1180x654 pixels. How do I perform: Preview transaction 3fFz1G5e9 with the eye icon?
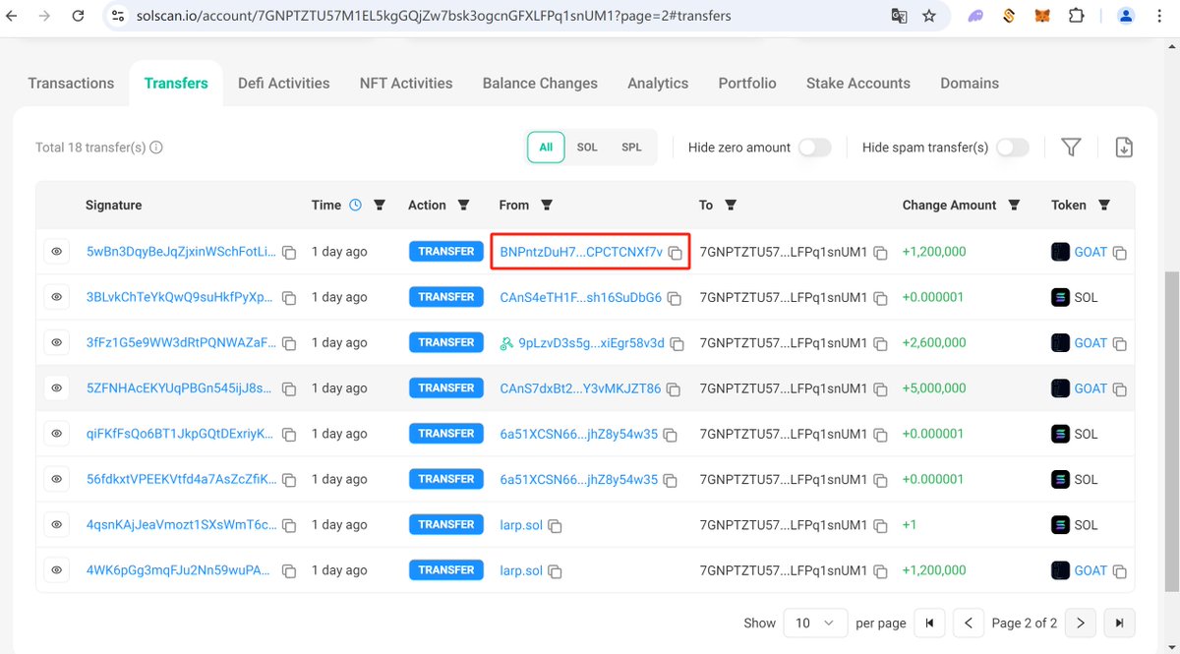tap(57, 342)
